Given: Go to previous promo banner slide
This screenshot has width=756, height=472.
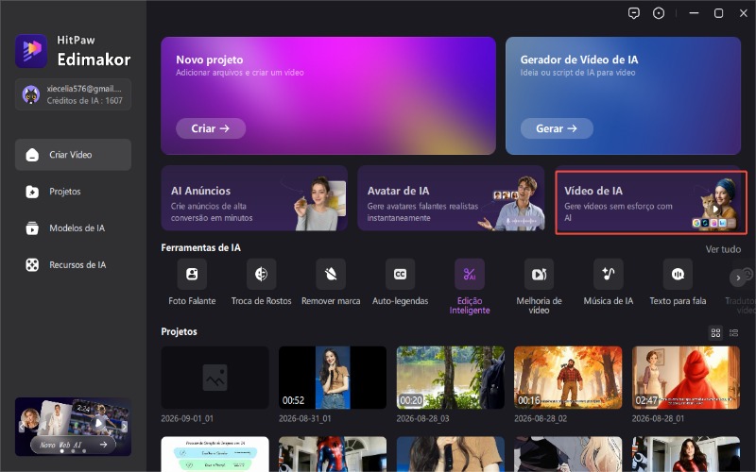Looking at the screenshot, I should point(21,427).
